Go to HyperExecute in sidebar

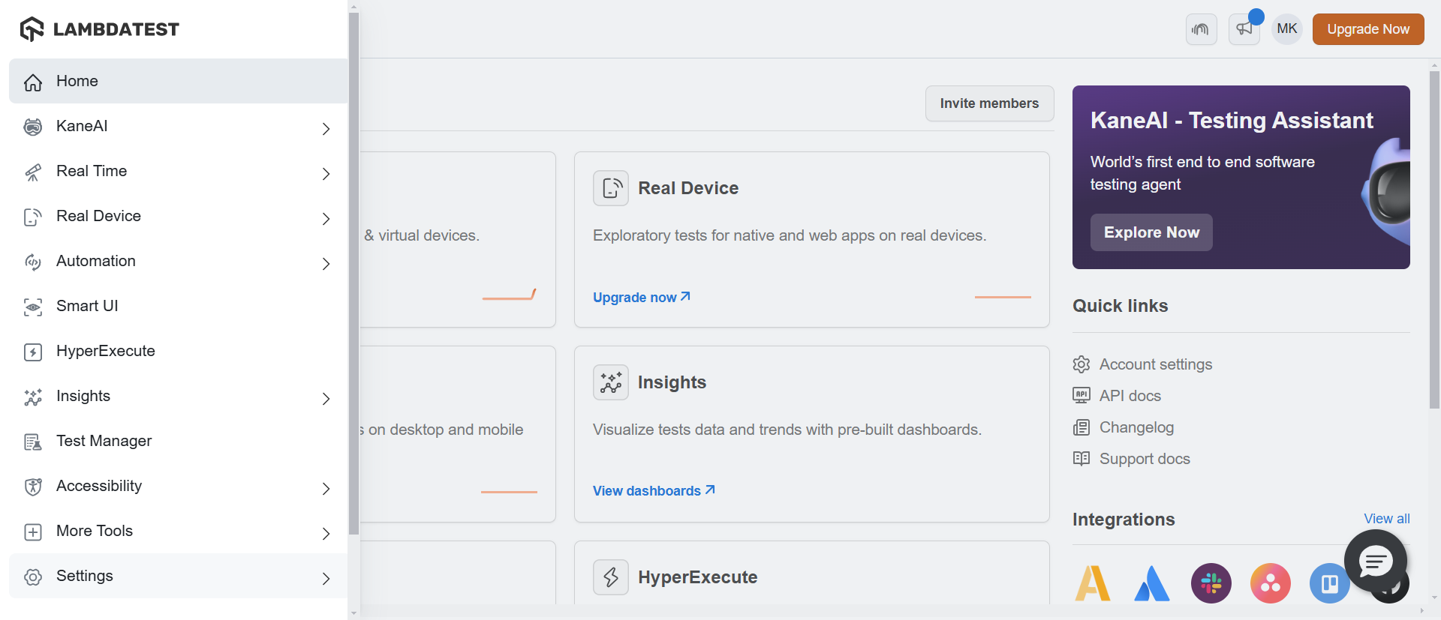coord(105,351)
